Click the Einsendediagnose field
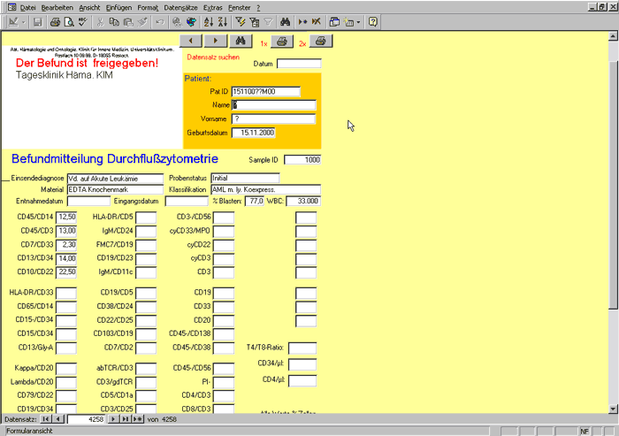This screenshot has width=619, height=436. pos(115,179)
